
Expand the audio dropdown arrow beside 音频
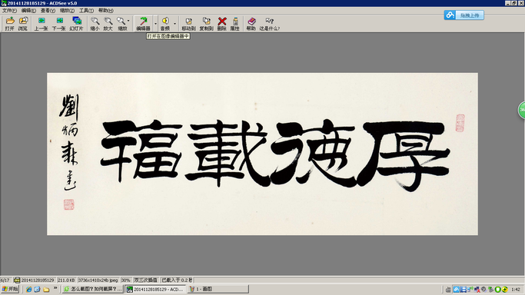(174, 24)
